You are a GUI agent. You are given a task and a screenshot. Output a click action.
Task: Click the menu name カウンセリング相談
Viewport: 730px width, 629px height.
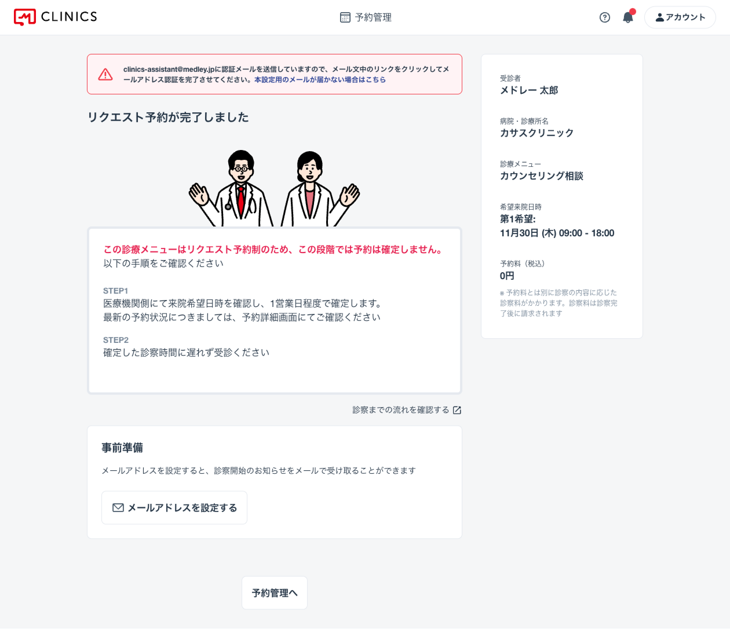click(541, 176)
